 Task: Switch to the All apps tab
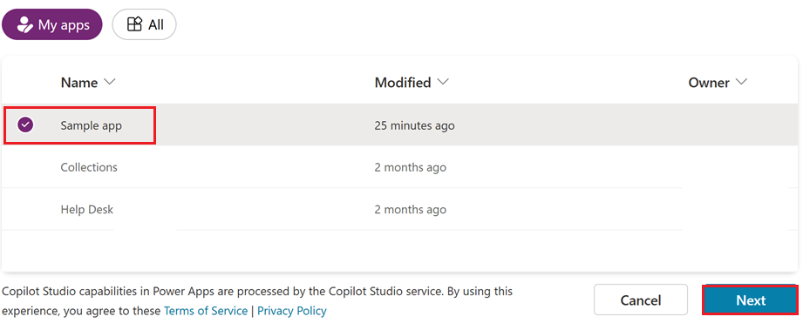[144, 24]
